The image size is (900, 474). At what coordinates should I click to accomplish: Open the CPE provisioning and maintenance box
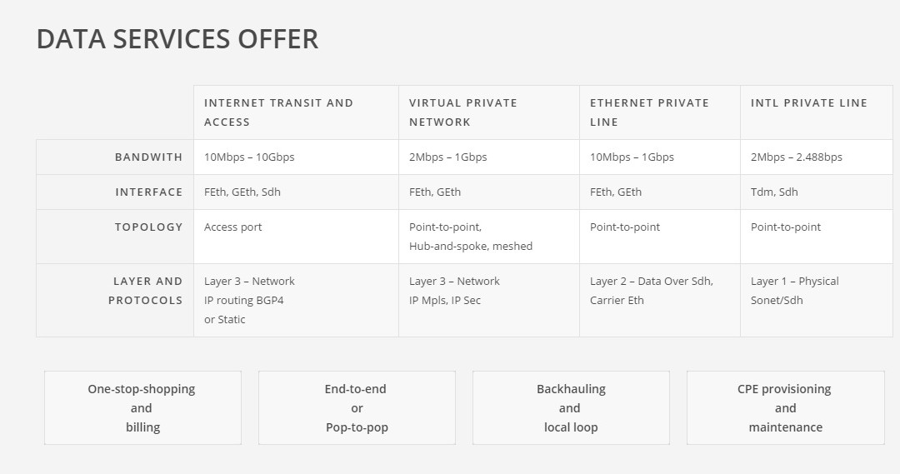pos(786,407)
